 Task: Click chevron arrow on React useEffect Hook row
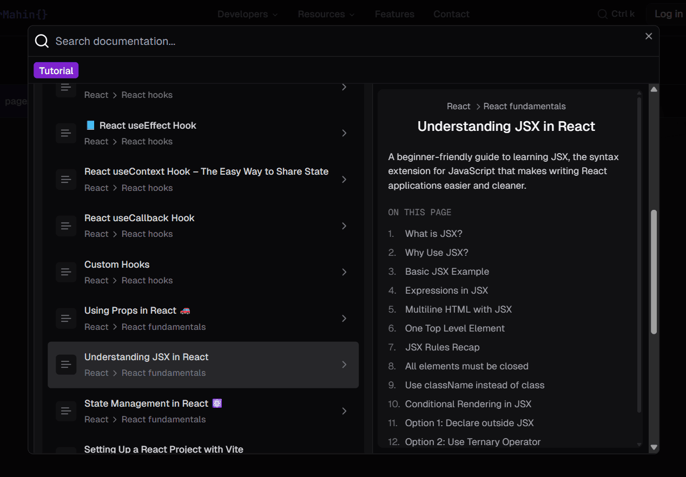point(344,133)
